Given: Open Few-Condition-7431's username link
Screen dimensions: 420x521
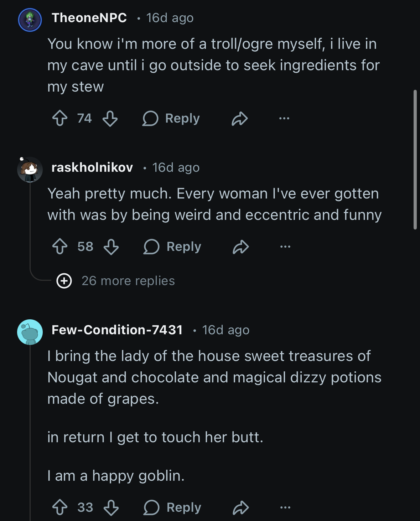Looking at the screenshot, I should (117, 330).
